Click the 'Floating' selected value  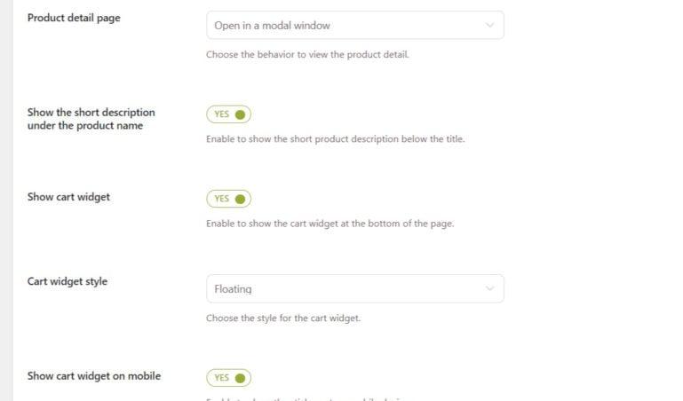pyautogui.click(x=233, y=289)
